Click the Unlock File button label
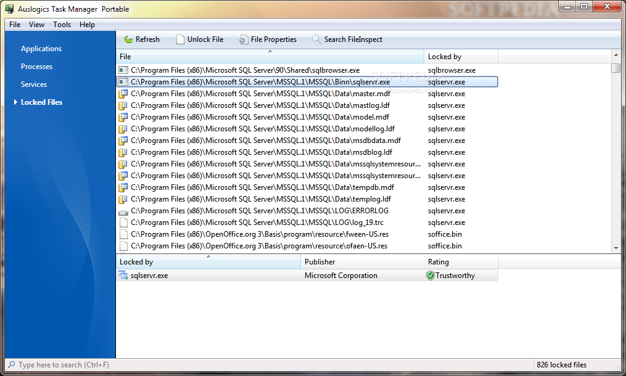626x376 pixels. pos(205,39)
